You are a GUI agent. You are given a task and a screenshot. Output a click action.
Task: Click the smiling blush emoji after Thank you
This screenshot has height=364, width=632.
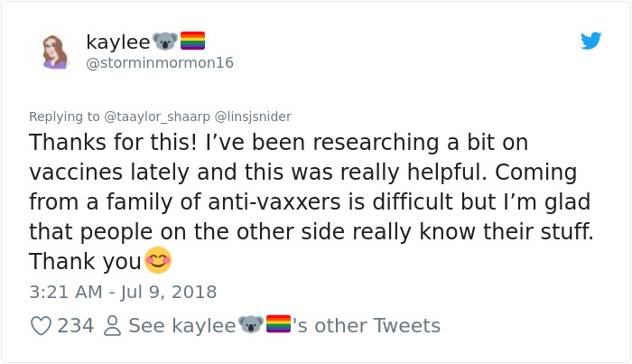(x=158, y=261)
